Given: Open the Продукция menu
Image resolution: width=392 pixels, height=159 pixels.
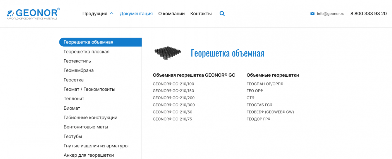Looking at the screenshot, I should 95,13.
